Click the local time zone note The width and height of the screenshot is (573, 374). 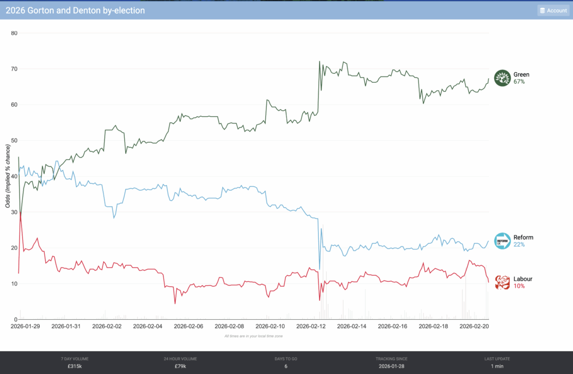253,336
